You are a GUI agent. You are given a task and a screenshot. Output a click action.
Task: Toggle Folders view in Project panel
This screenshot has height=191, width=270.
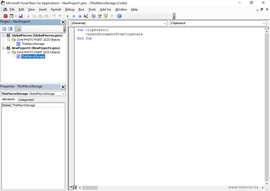[x=18, y=29]
